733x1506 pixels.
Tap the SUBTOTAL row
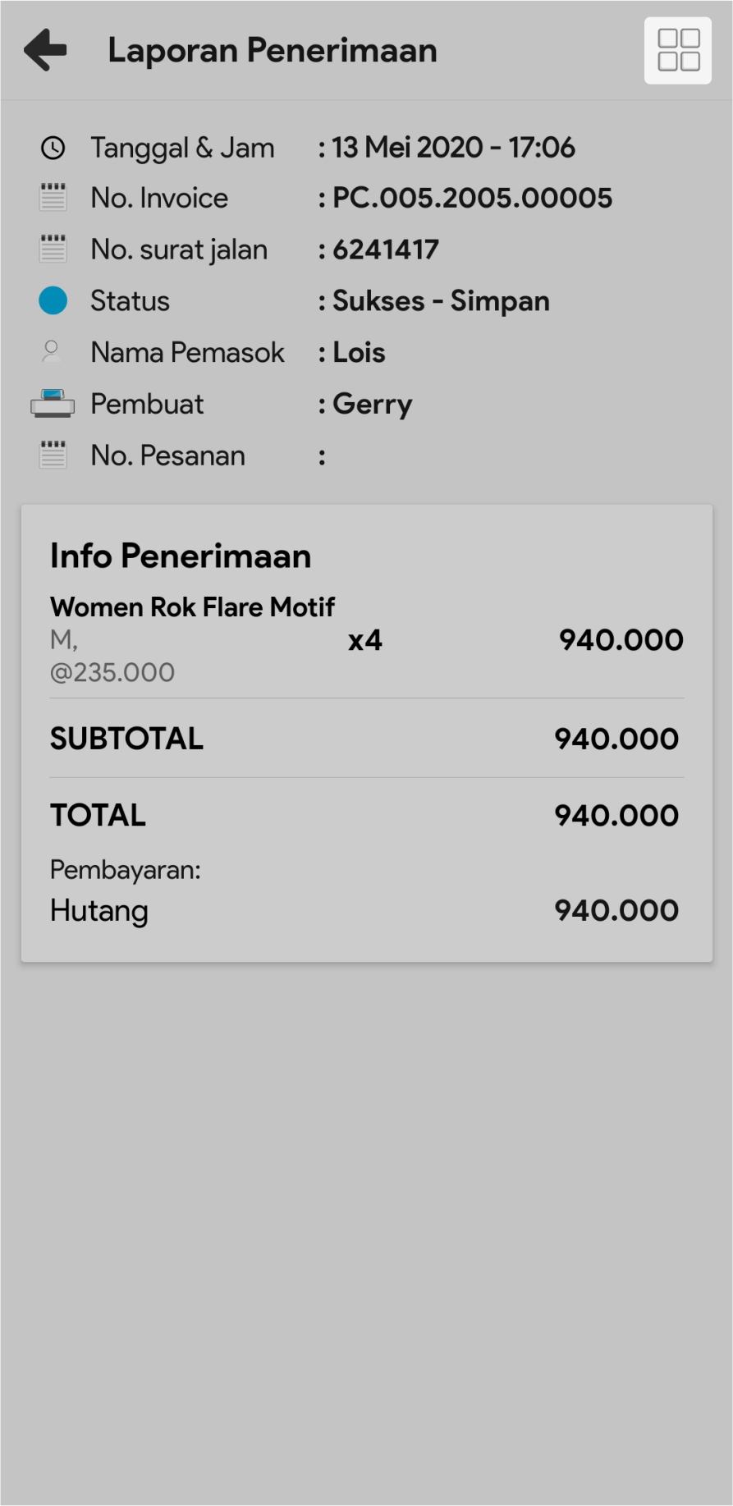click(x=366, y=739)
